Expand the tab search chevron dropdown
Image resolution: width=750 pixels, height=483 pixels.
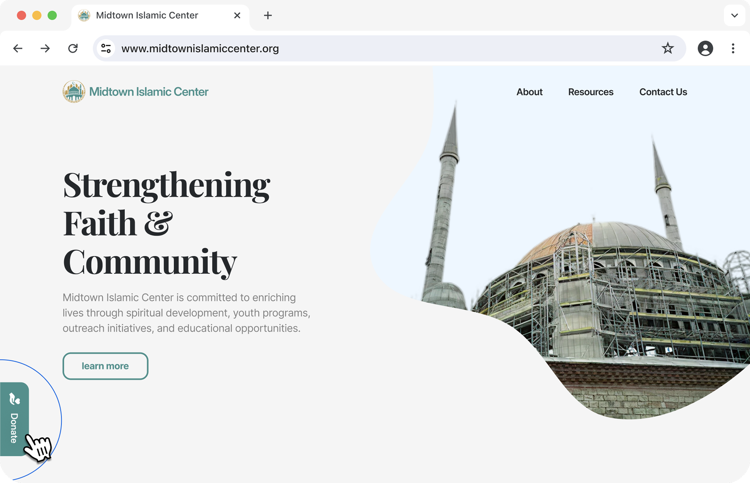tap(734, 15)
